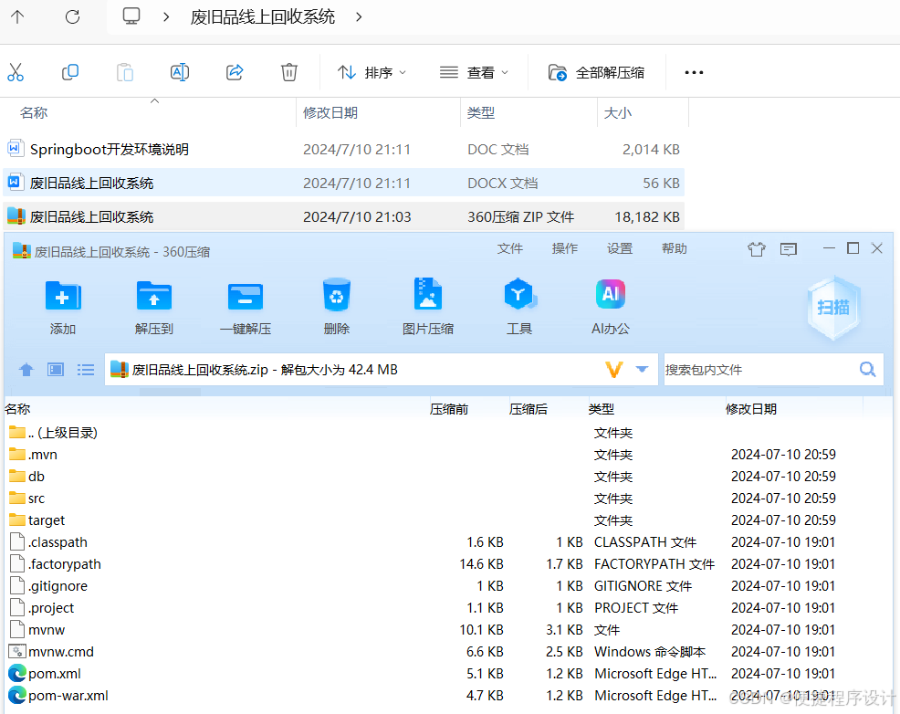
Task: Open 操作 menu in 360压缩
Action: pos(565,248)
